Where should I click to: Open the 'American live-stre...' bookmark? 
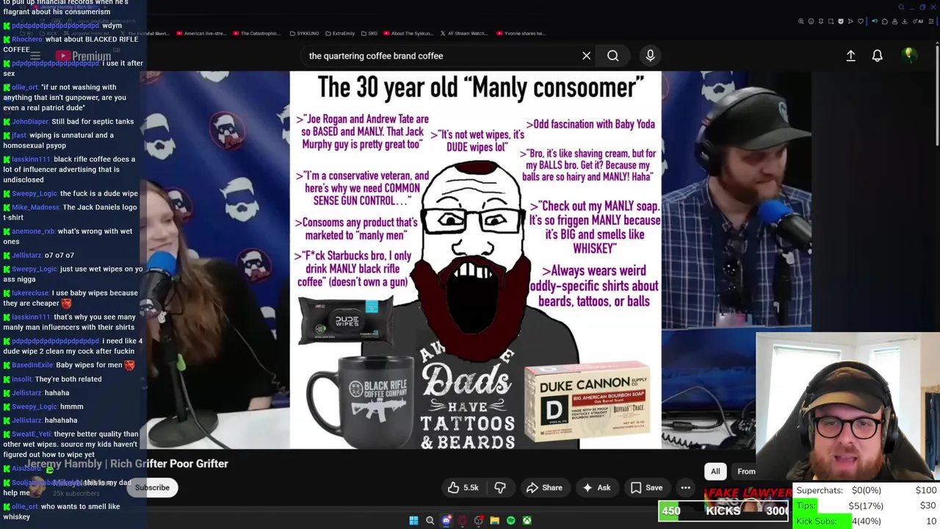pyautogui.click(x=202, y=33)
